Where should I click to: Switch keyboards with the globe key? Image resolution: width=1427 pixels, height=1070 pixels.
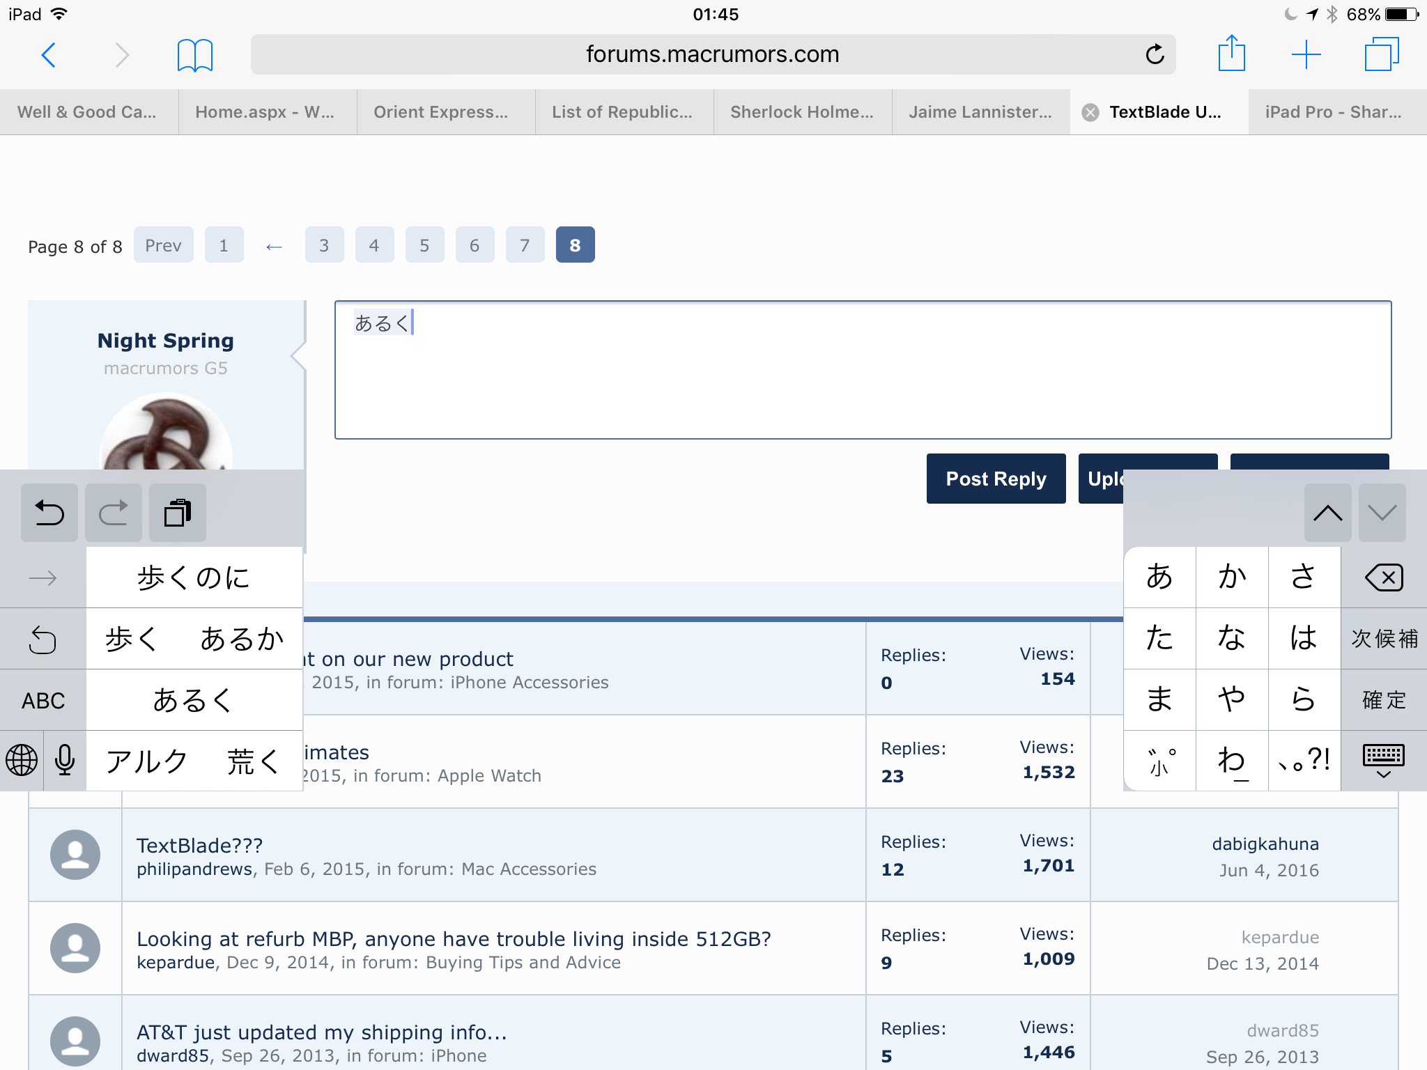click(x=22, y=760)
